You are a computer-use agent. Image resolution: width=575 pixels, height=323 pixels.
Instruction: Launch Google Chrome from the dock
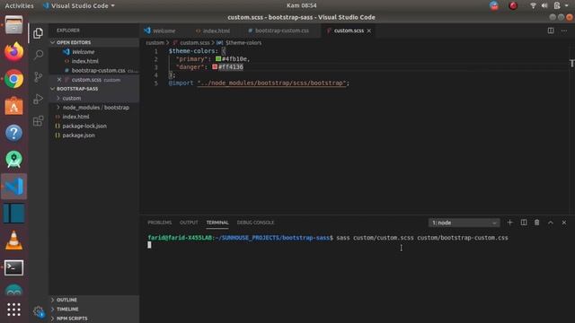tap(14, 79)
